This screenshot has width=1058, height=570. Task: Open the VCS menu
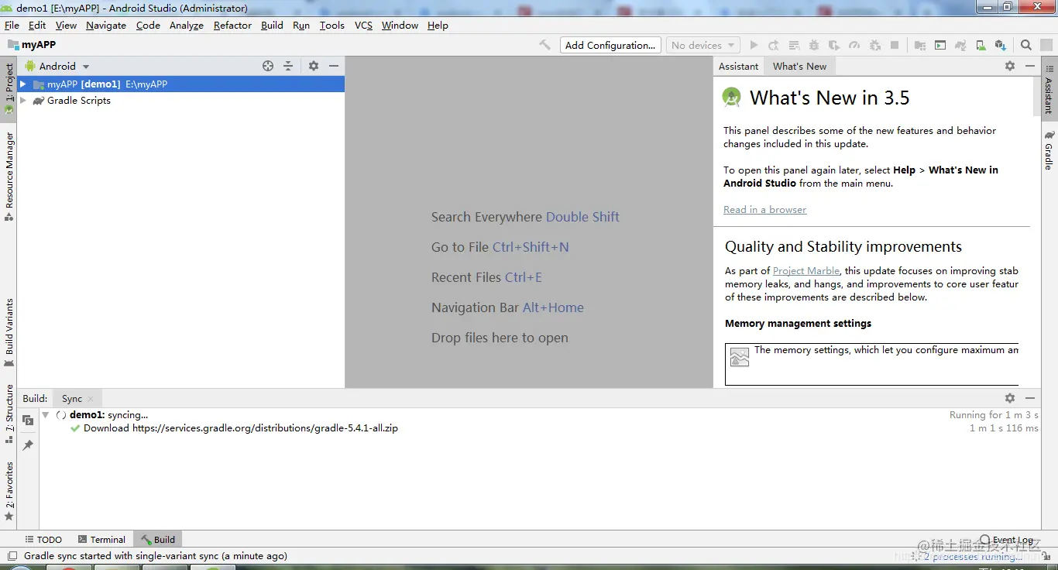pos(363,25)
